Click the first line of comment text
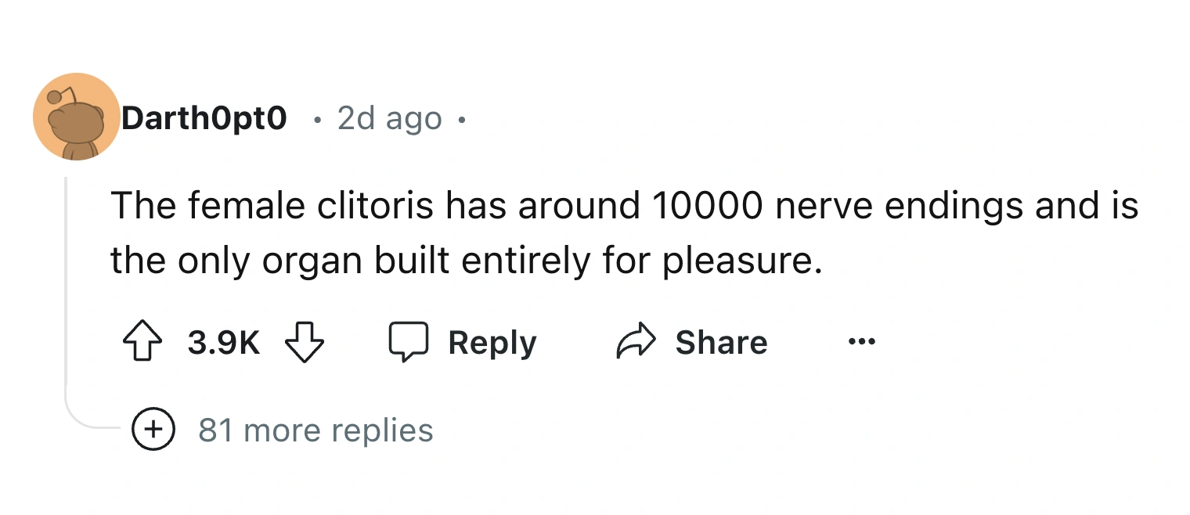1190x515 pixels. 623,206
